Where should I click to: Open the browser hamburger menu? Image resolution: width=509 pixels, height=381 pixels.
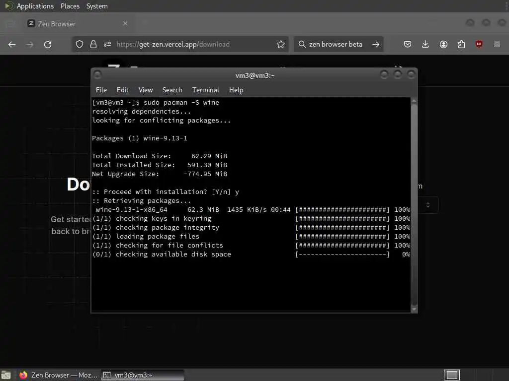click(497, 44)
